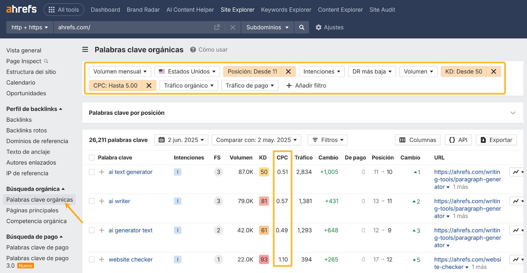The image size is (527, 273).
Task: Go to Dashboard in top navigation
Action: [105, 10]
